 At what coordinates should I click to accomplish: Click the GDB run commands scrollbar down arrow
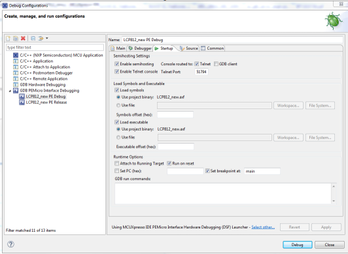[x=334, y=201]
